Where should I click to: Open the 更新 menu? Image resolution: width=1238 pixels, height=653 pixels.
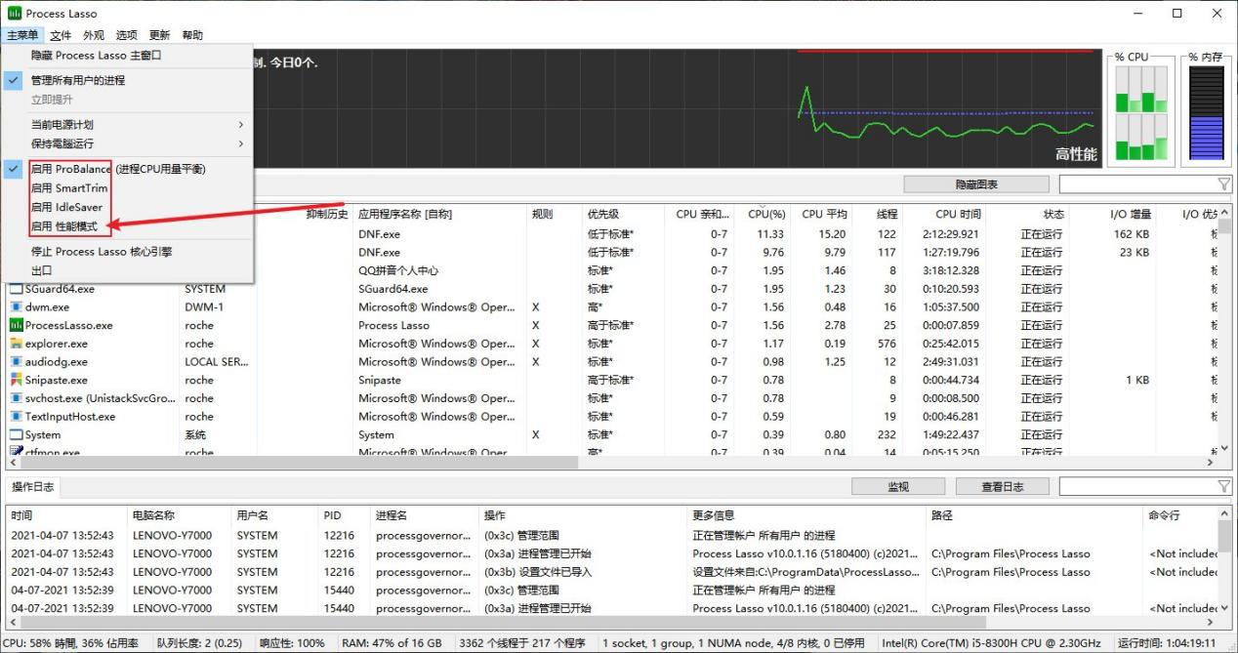pyautogui.click(x=159, y=35)
